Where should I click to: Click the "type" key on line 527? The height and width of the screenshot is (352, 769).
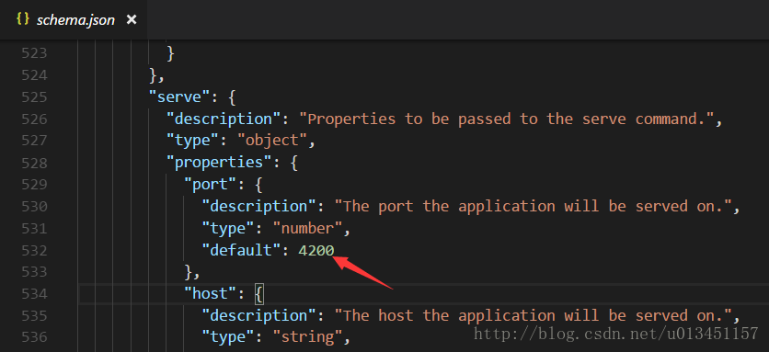[x=193, y=141]
